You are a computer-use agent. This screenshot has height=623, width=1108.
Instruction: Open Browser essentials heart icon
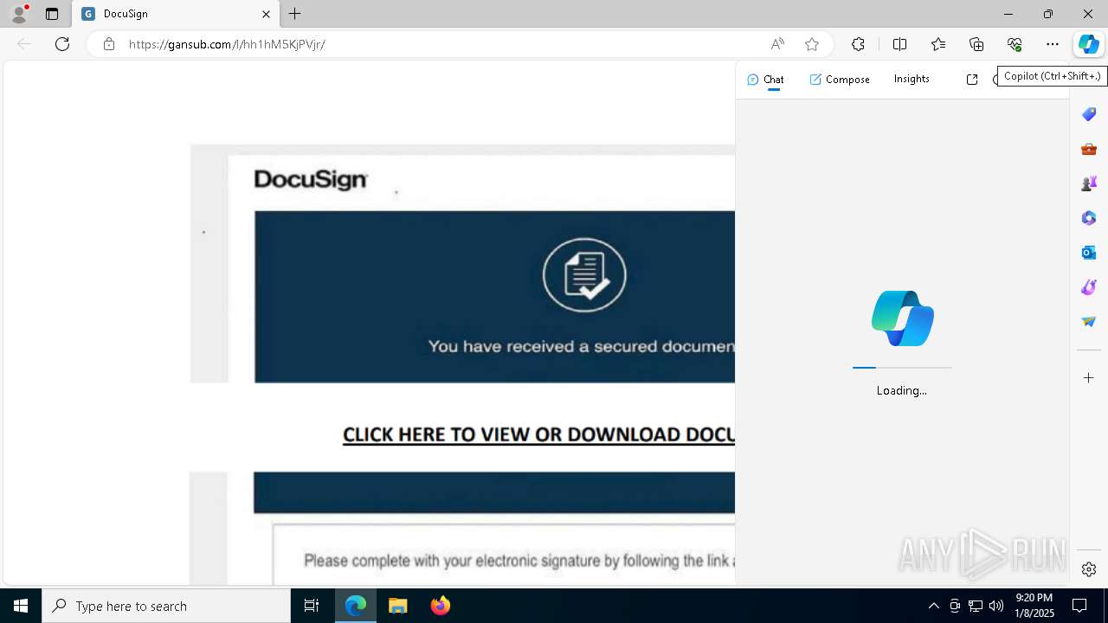[x=1015, y=44]
